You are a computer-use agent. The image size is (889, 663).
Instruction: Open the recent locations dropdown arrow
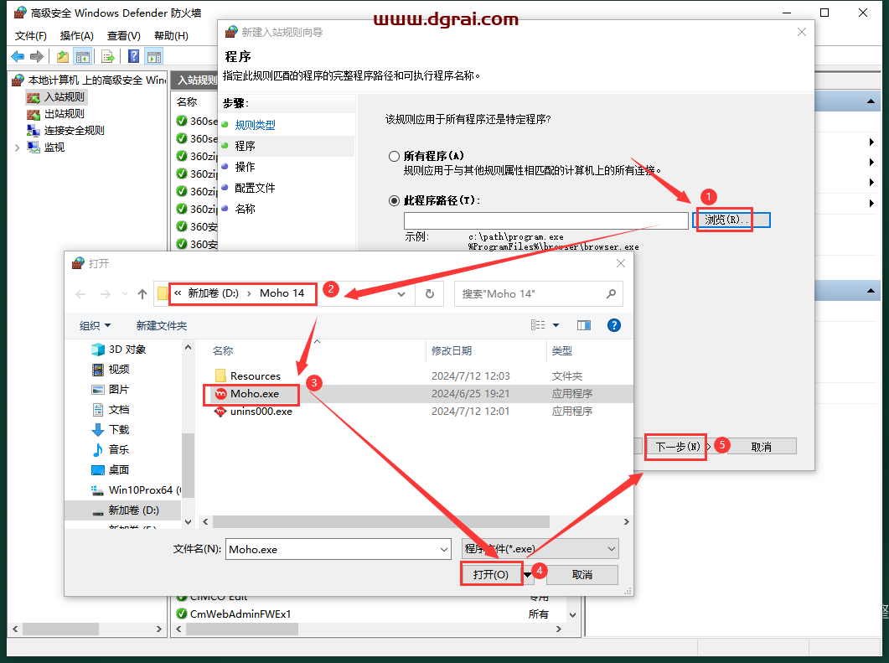[x=126, y=294]
